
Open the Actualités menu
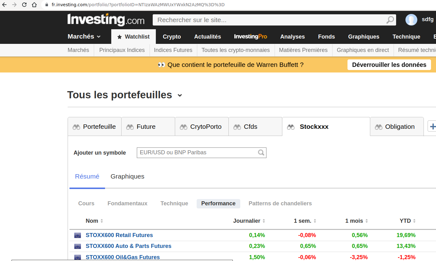(208, 37)
